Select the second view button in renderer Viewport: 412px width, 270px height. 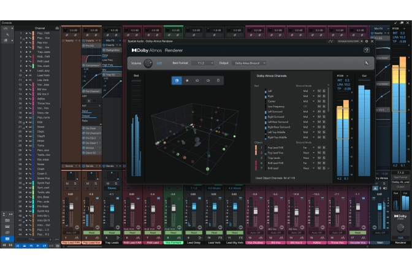click(187, 80)
